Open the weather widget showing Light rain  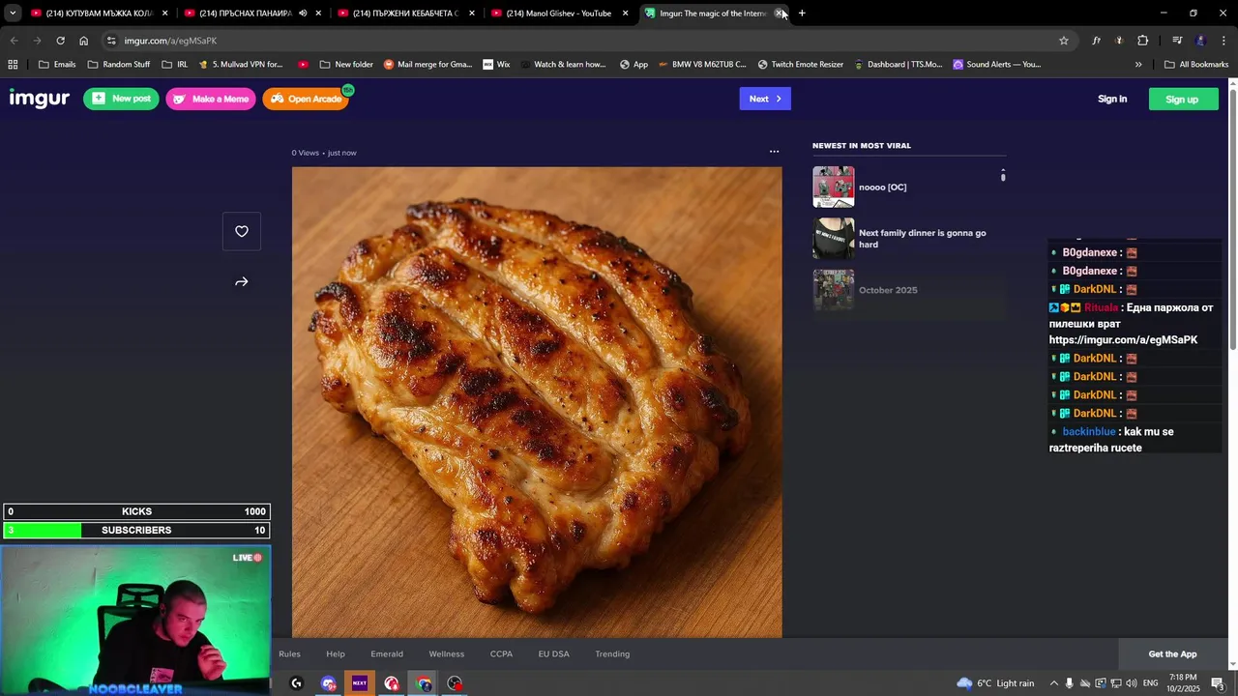point(995,683)
